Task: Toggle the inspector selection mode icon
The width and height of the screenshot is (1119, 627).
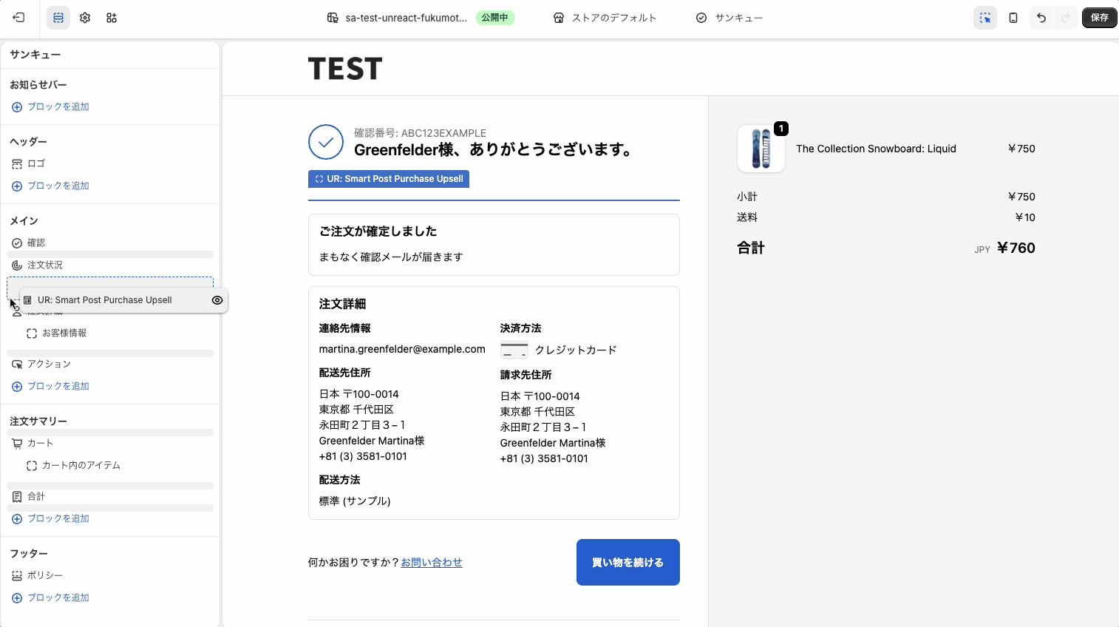Action: [984, 18]
